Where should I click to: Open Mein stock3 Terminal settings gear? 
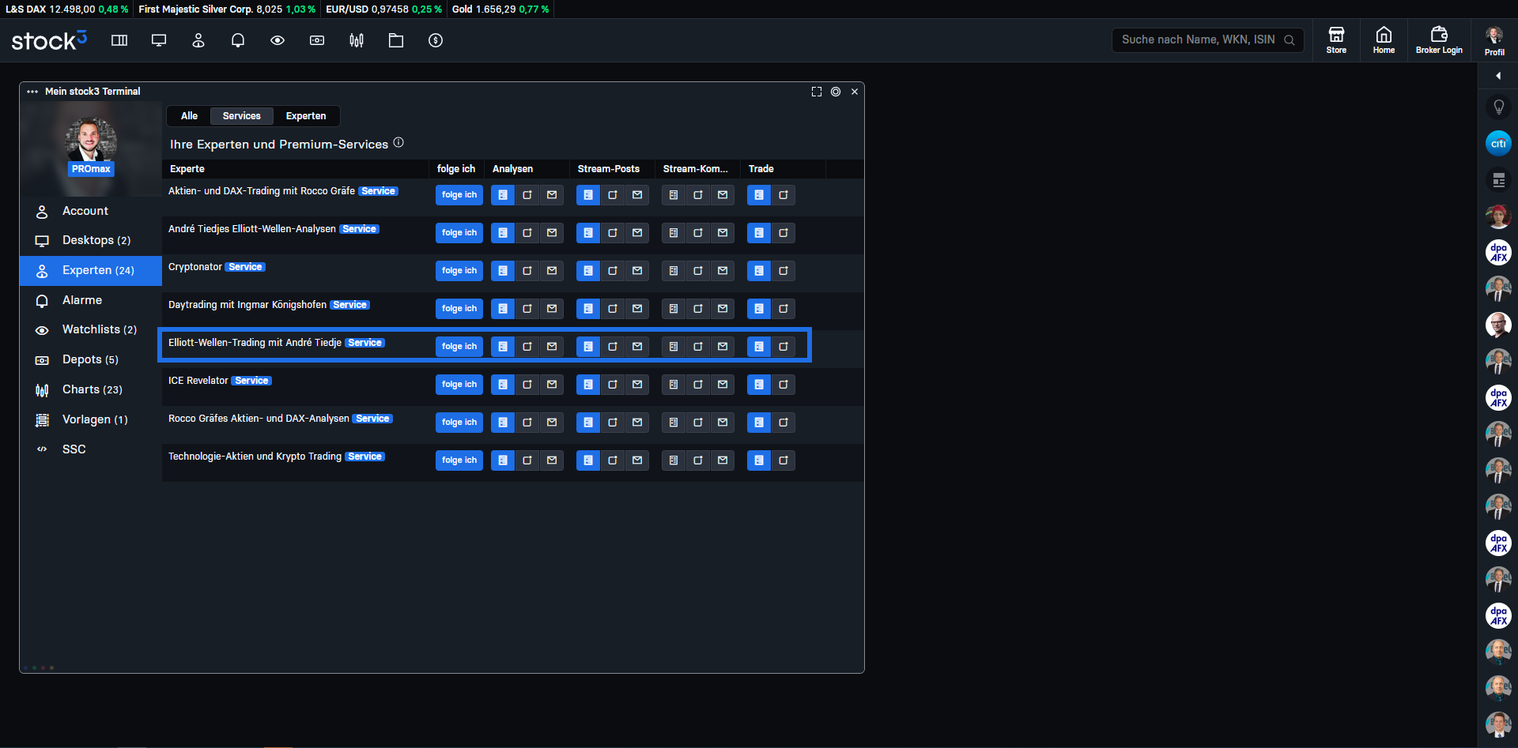836,92
